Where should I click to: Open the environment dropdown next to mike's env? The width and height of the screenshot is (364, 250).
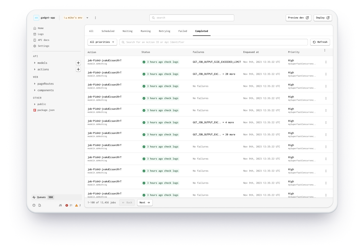tap(87, 18)
